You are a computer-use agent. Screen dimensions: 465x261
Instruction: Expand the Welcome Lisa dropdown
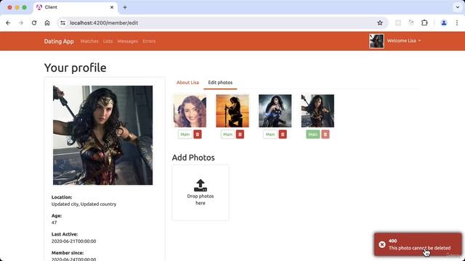[404, 41]
